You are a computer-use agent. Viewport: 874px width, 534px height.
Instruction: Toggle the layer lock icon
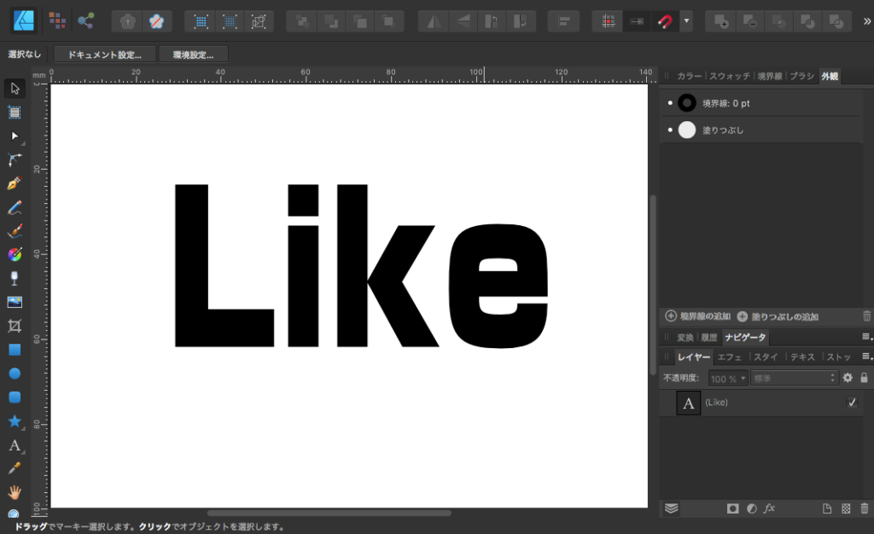(864, 378)
